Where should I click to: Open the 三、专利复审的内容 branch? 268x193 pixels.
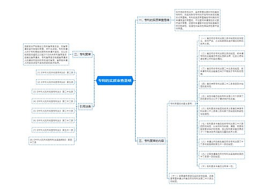pos(151,141)
